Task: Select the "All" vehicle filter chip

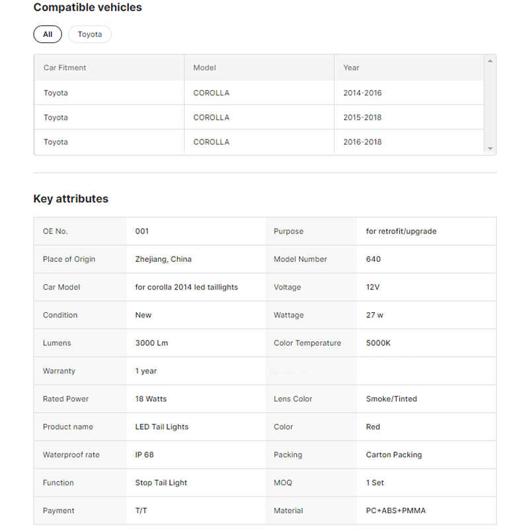Action: [48, 34]
